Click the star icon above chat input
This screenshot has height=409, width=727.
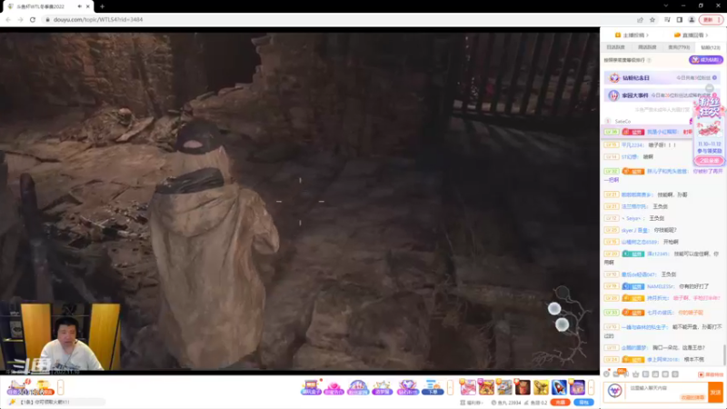(x=635, y=374)
